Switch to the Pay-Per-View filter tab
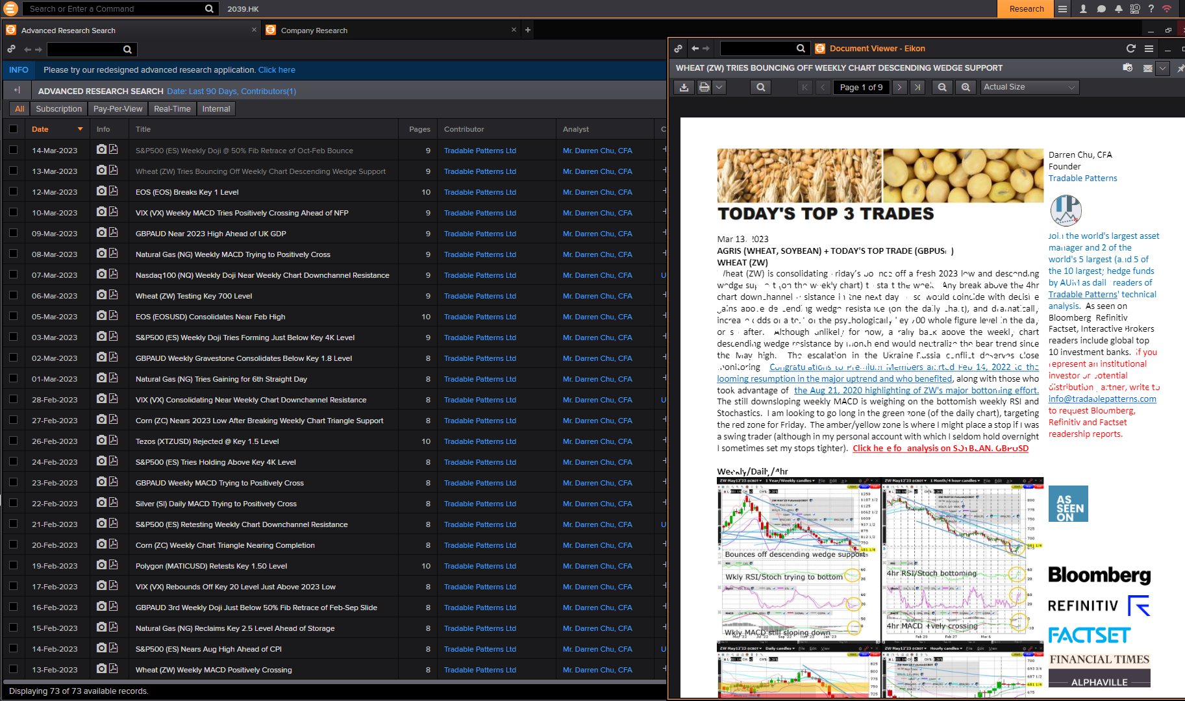The width and height of the screenshot is (1185, 701). [x=118, y=109]
